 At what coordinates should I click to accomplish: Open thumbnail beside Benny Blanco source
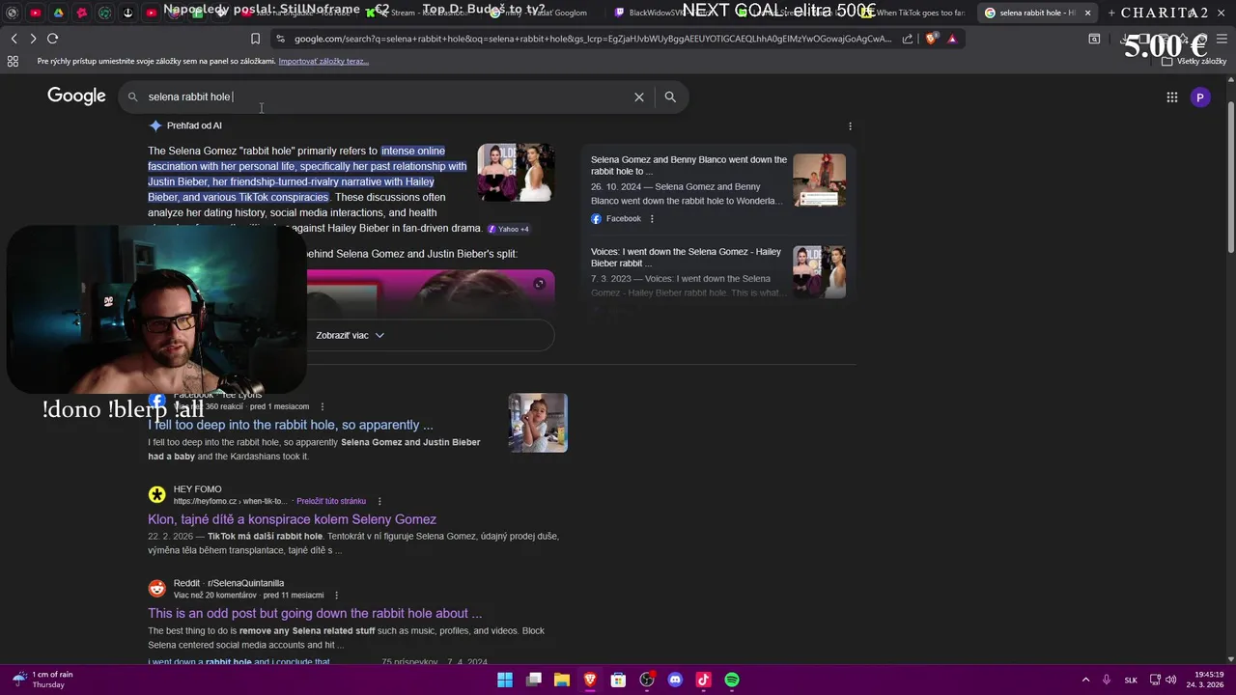pyautogui.click(x=819, y=181)
